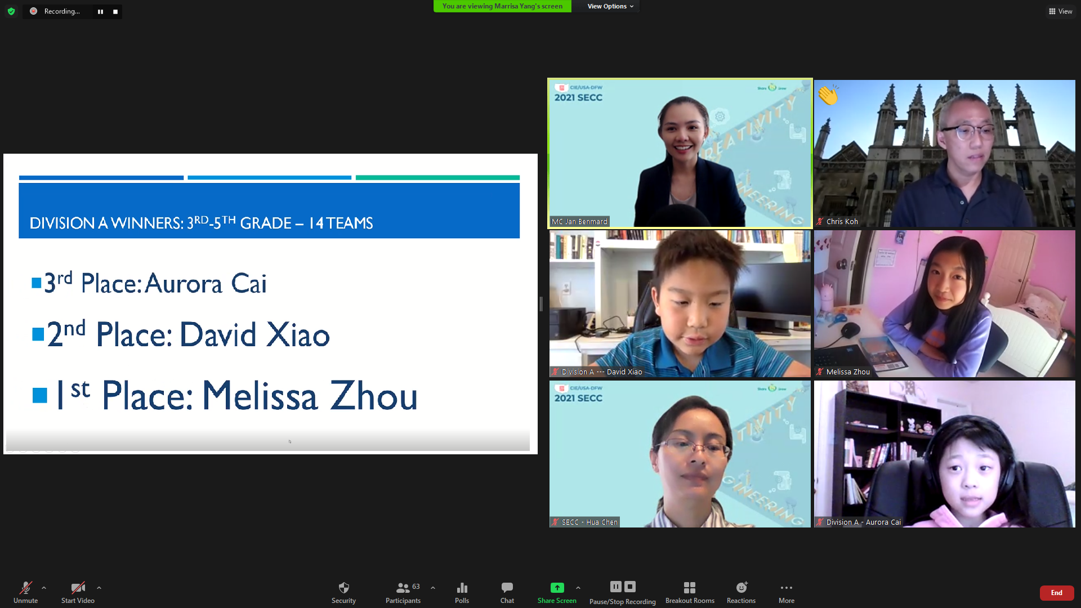Open the More menu

click(x=787, y=592)
